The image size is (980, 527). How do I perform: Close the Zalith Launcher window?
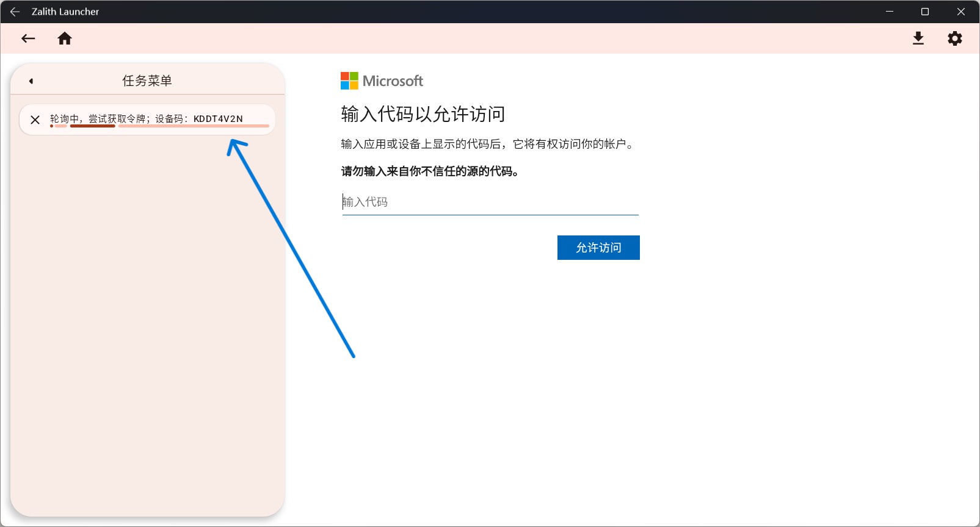(960, 12)
